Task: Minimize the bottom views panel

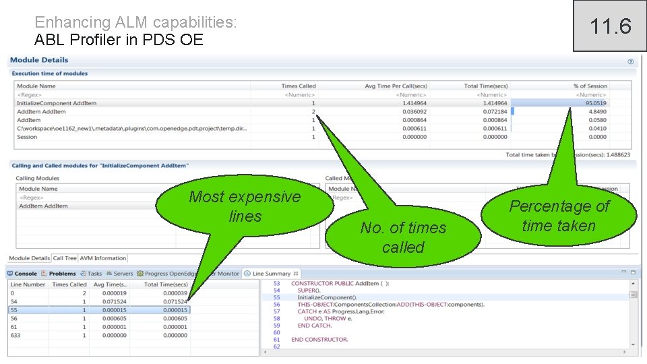Action: 624,272
